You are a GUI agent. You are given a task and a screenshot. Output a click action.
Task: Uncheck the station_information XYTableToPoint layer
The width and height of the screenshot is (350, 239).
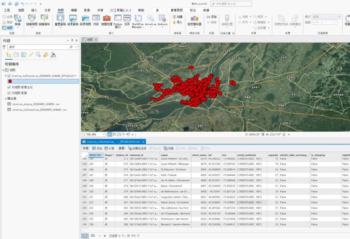[9, 76]
